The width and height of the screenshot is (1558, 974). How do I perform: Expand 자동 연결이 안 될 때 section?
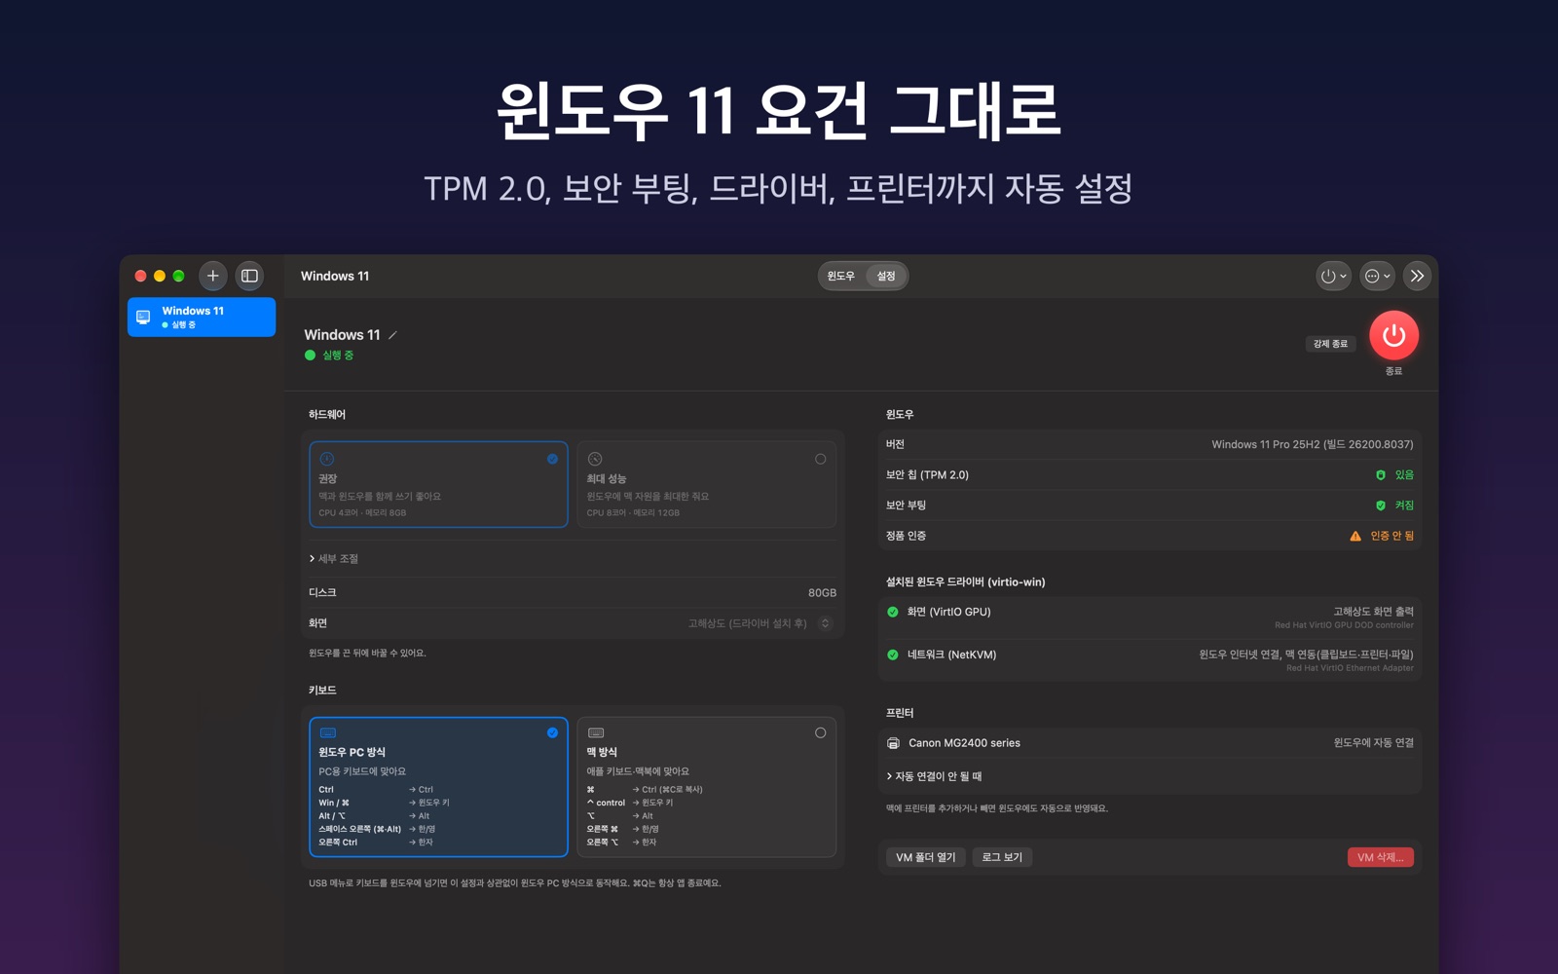coord(934,776)
